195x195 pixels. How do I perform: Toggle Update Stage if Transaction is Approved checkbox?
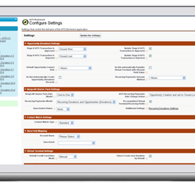click(x=150, y=49)
